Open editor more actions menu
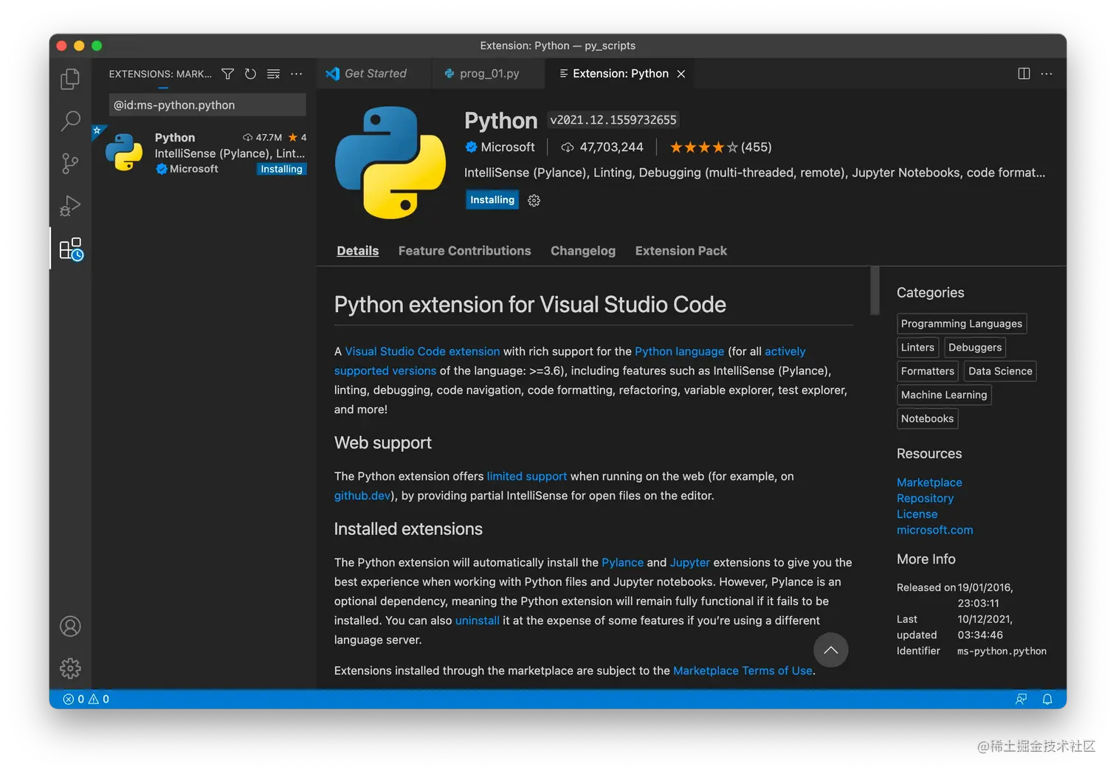 click(x=1047, y=74)
